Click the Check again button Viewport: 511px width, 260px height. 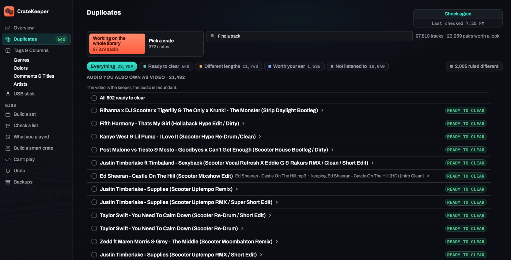click(458, 14)
